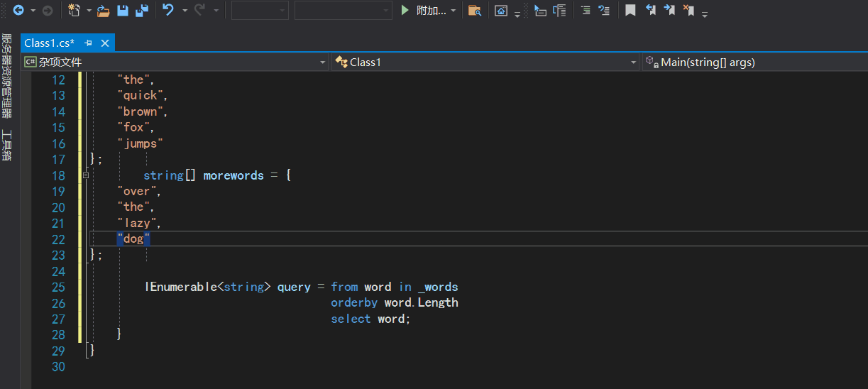Save Class1.cs with the save icon
Image resolution: width=868 pixels, height=389 pixels.
[x=123, y=10]
